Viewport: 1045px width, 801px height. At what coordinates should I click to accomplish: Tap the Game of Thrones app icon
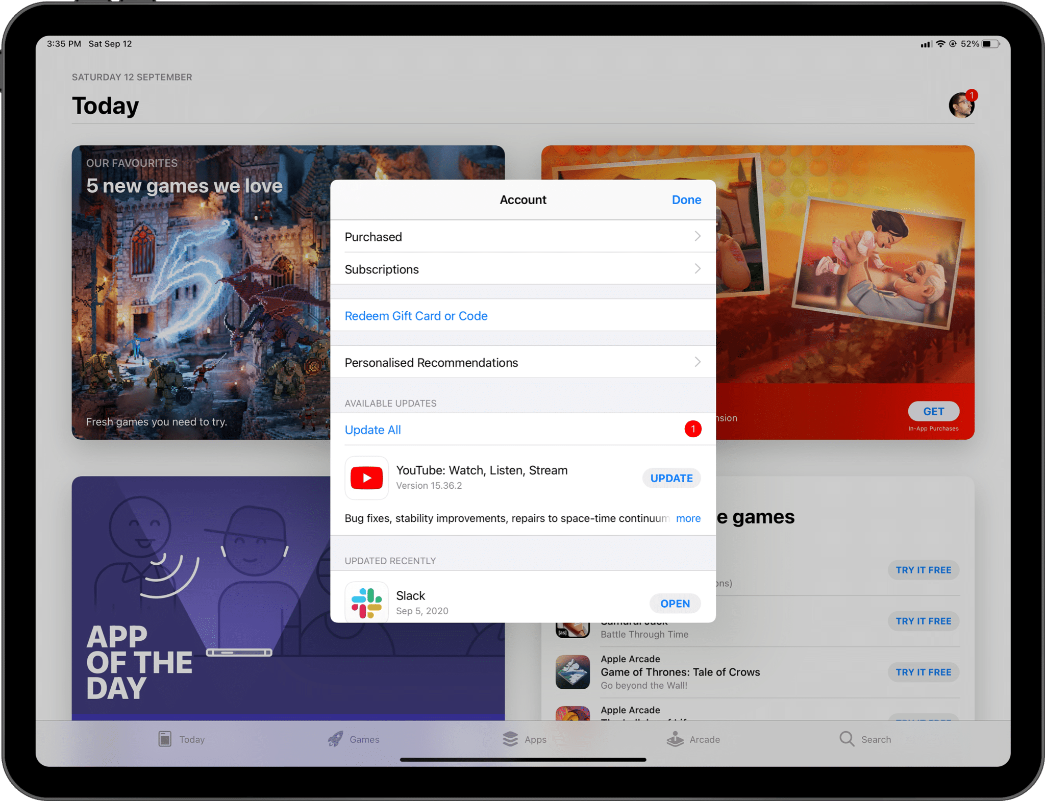coord(573,672)
